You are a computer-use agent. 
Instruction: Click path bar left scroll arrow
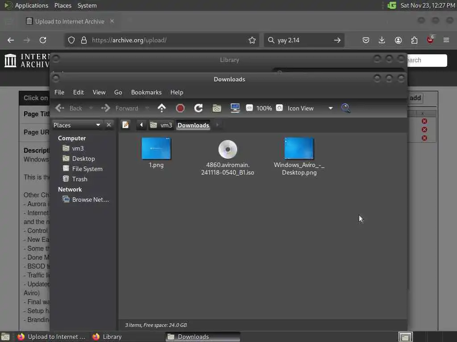coord(141,125)
